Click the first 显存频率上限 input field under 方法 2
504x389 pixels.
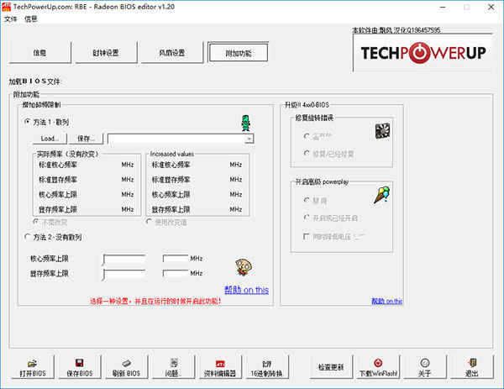(124, 274)
